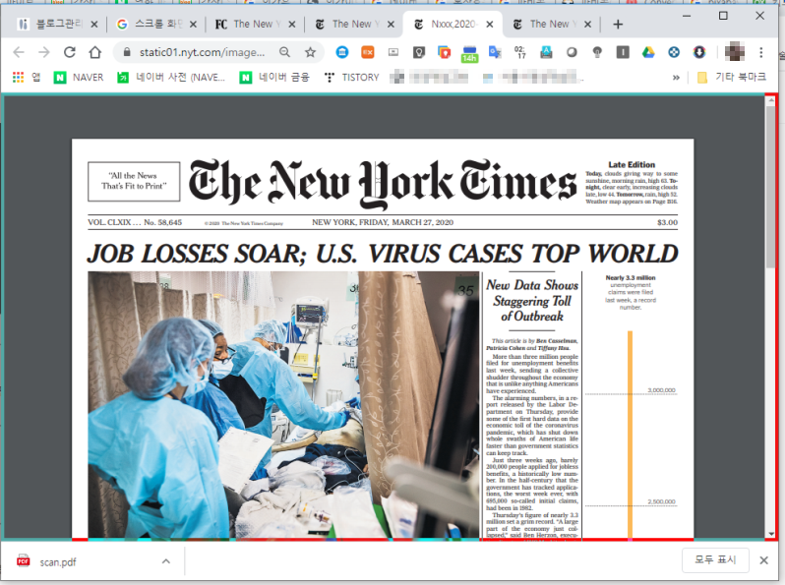
Task: Click the $3.00 price text
Action: (667, 222)
